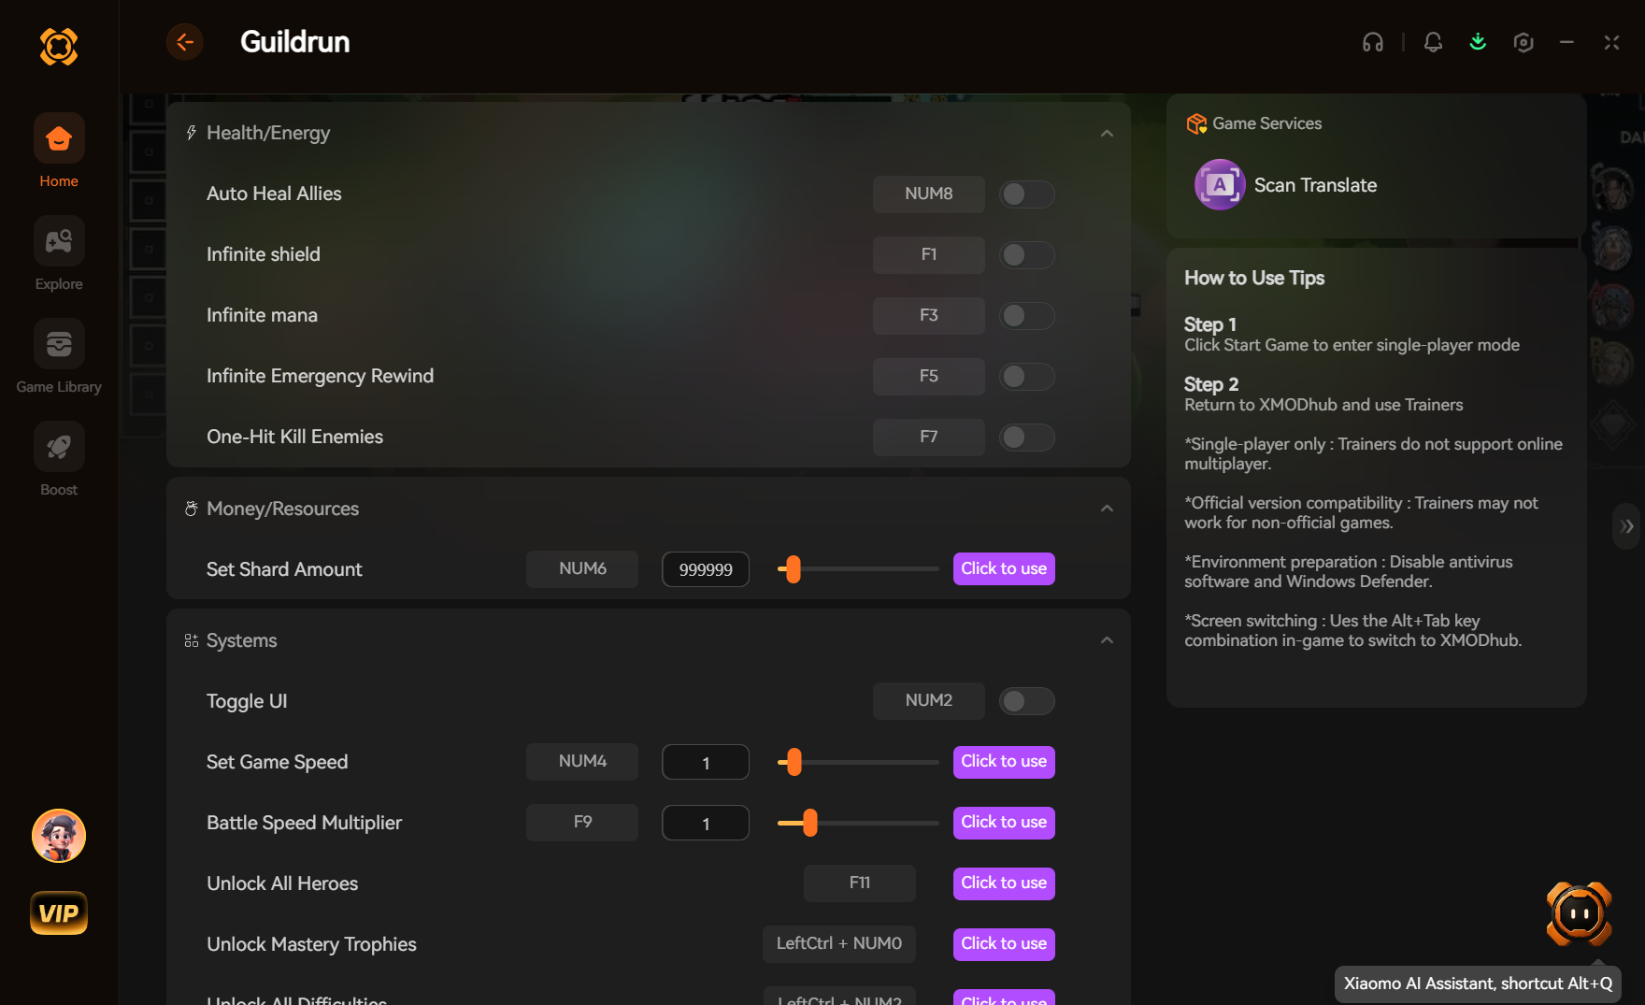Open the settings hexagon icon

tap(1523, 42)
